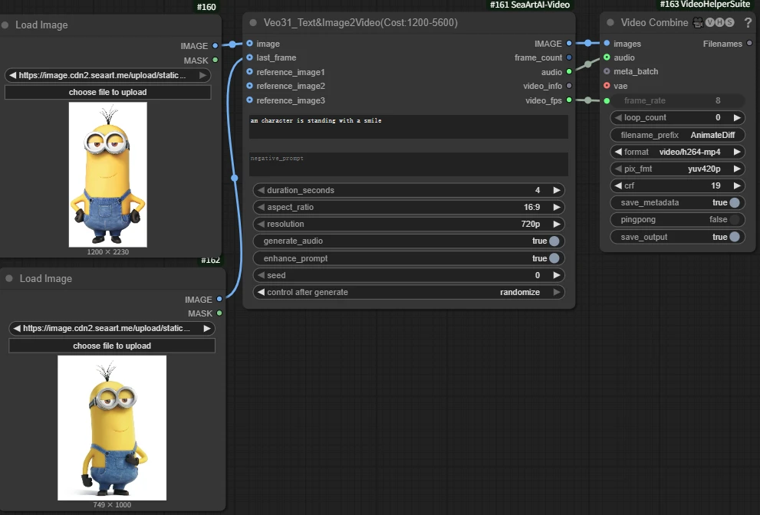Toggle generate_audio off
The width and height of the screenshot is (760, 515).
[x=554, y=241]
